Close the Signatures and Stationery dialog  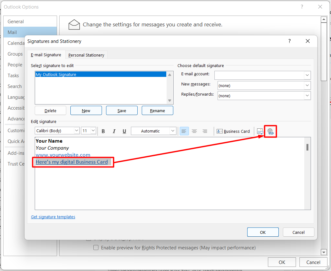(308, 41)
